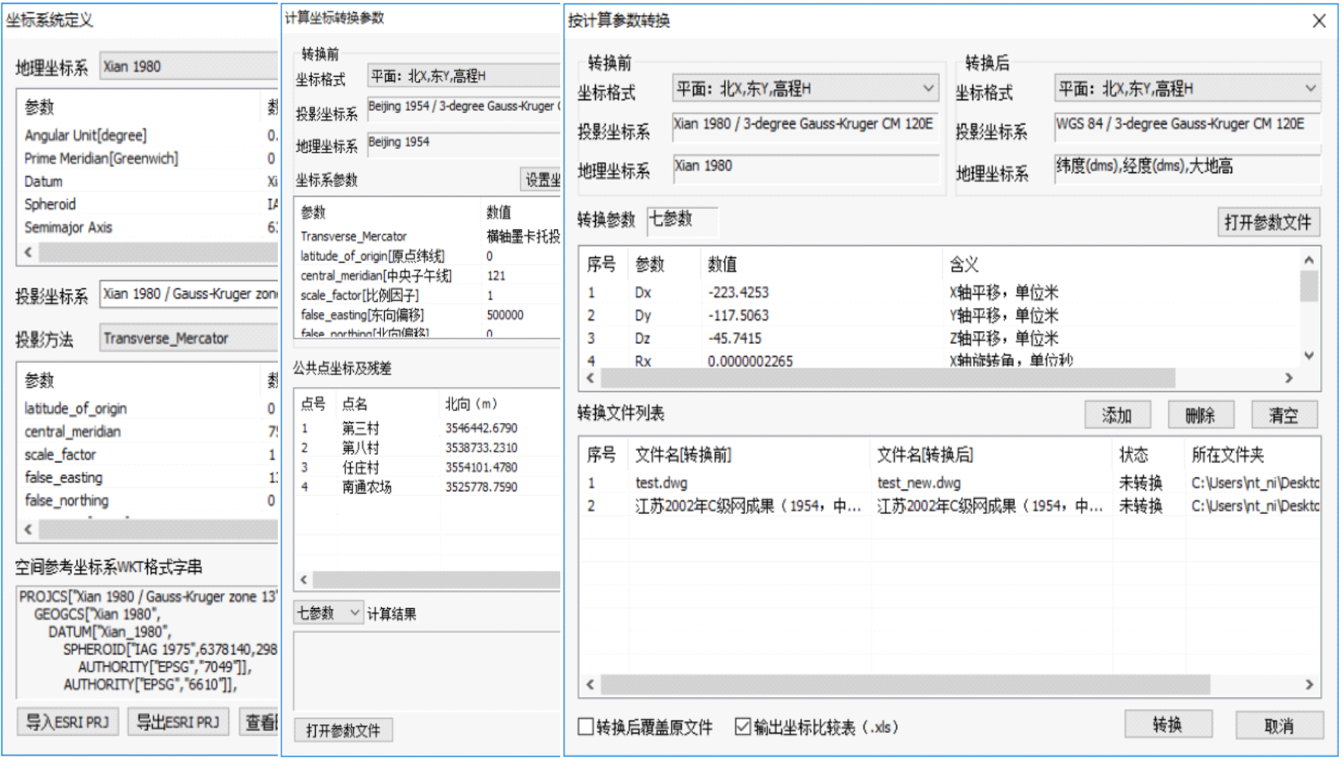Select the Dx parameter row
The height and width of the screenshot is (760, 1342).
[x=644, y=292]
